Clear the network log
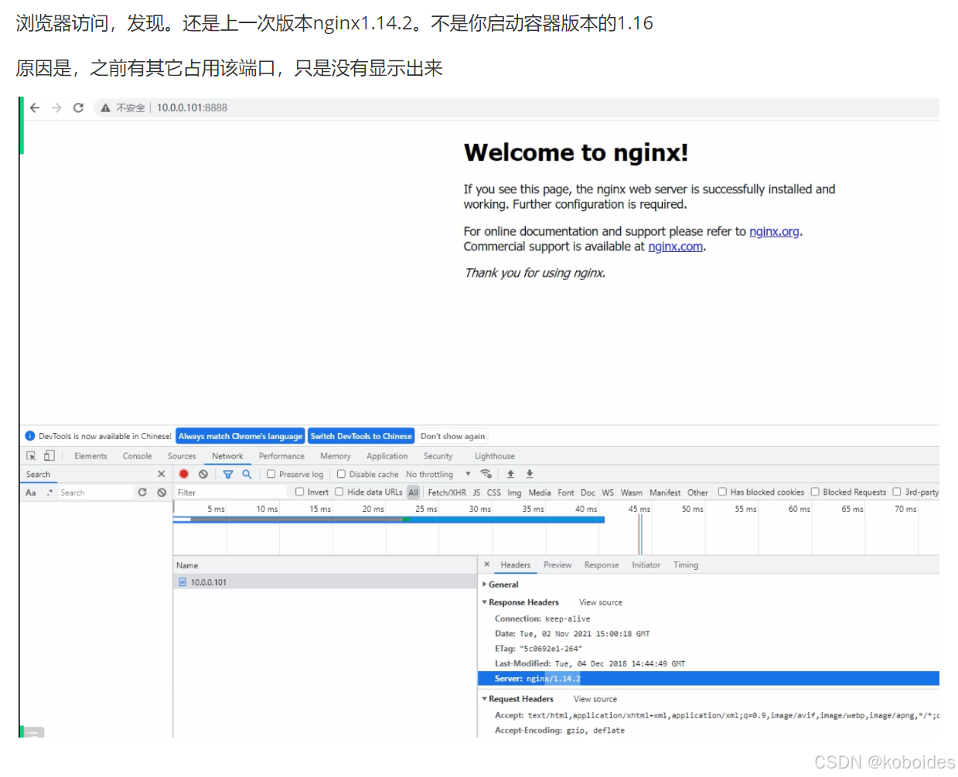Image resolution: width=958 pixels, height=777 pixels. (203, 474)
